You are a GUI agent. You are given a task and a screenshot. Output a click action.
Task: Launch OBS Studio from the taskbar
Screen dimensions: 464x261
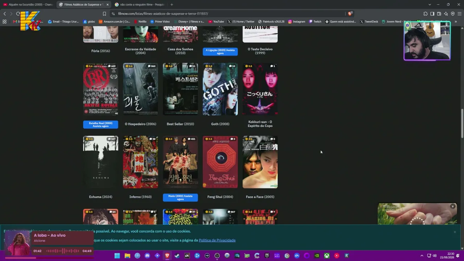[x=217, y=256]
